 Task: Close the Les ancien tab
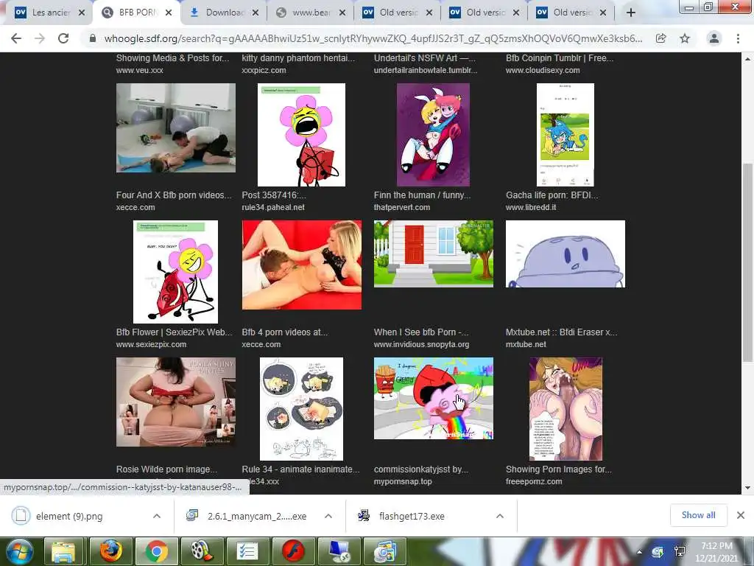[82, 13]
